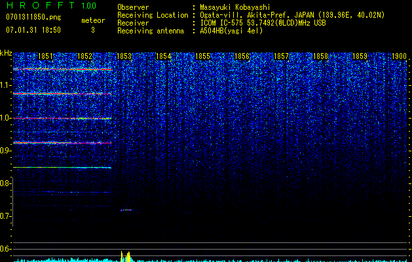Click the kHz axis unit label

click(6, 54)
